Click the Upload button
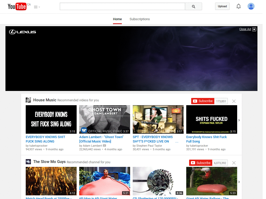Viewport: 266px width, 199px height. pyautogui.click(x=222, y=6)
